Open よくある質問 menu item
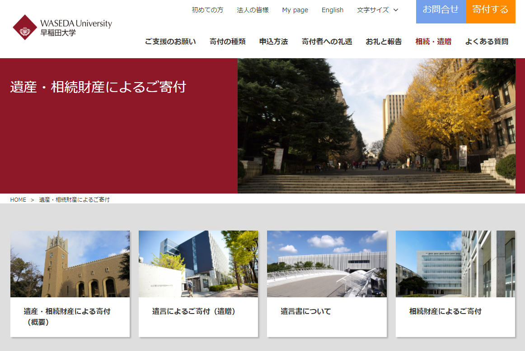The width and height of the screenshot is (525, 351). coord(487,42)
